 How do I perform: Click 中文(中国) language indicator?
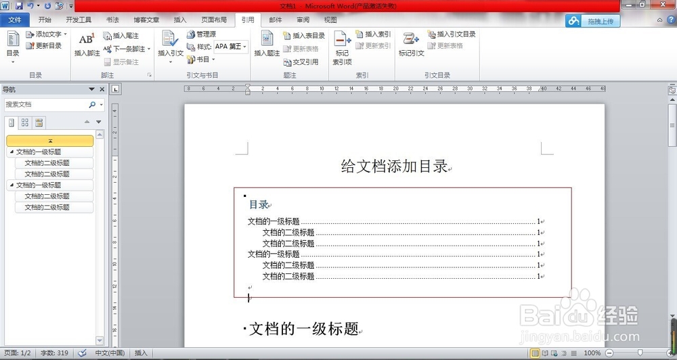110,353
